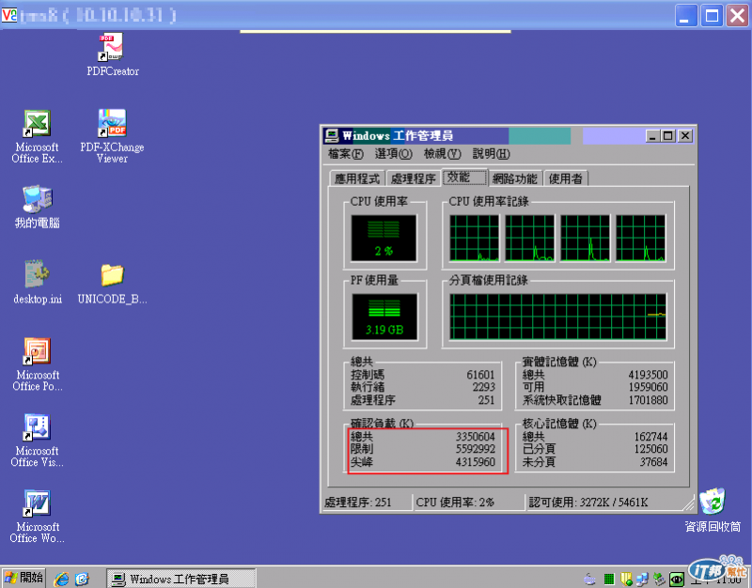752x588 pixels.
Task: Open the 檢視(V) menu
Action: (x=442, y=154)
